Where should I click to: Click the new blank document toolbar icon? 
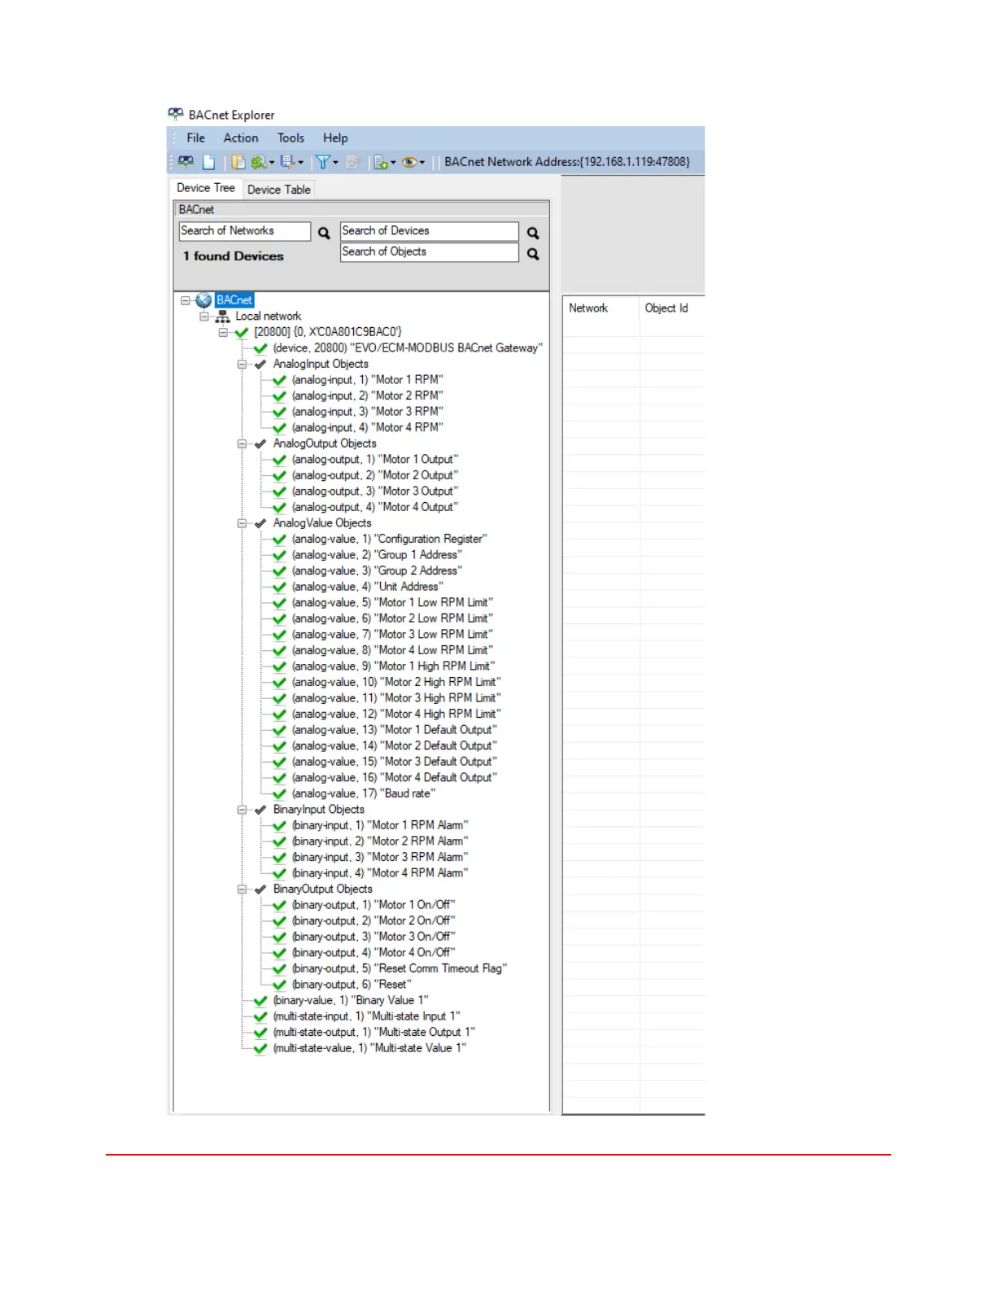click(x=209, y=162)
